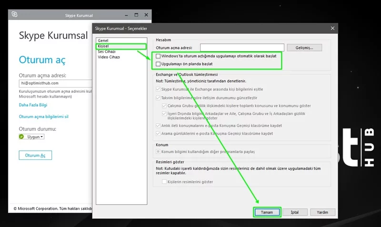Toggle 'Kişilerin resimlerini göster' checkbox

(165, 182)
